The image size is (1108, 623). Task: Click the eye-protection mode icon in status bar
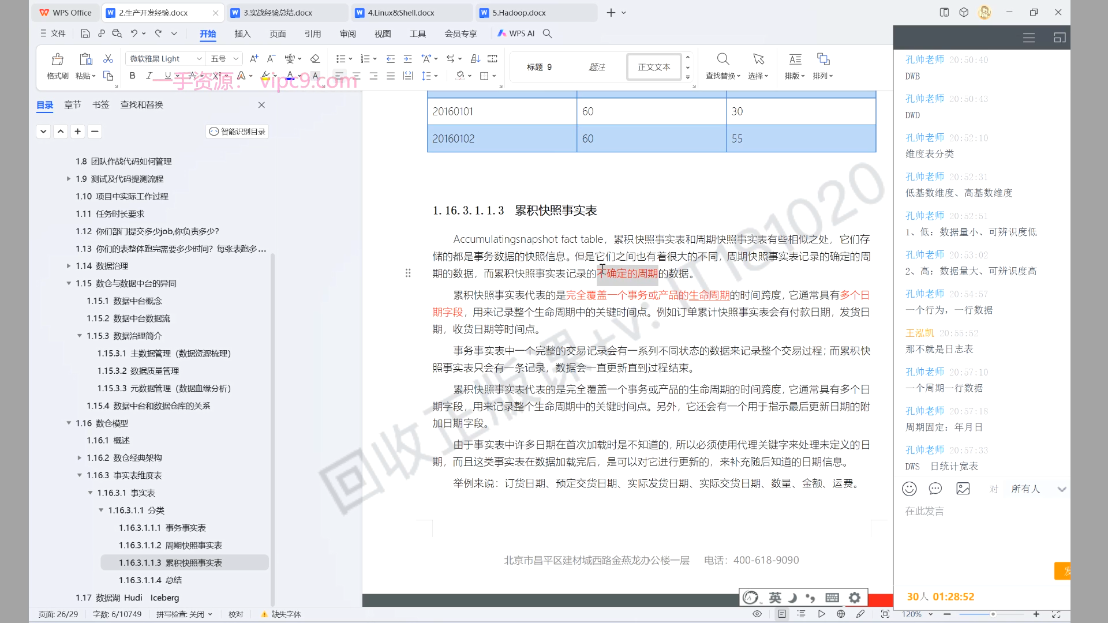[757, 614]
